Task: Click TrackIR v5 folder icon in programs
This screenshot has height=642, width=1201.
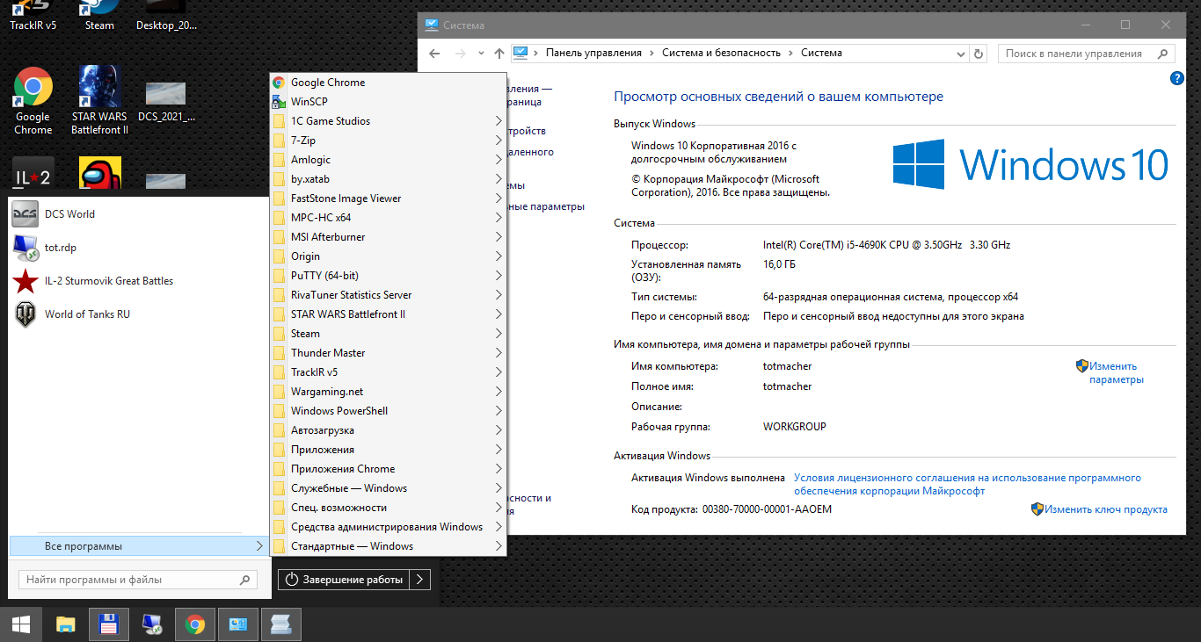Action: click(x=279, y=372)
